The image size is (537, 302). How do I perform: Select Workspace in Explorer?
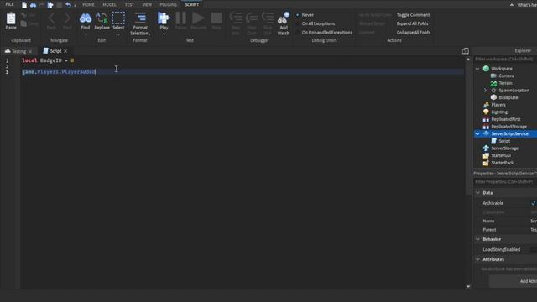[502, 69]
